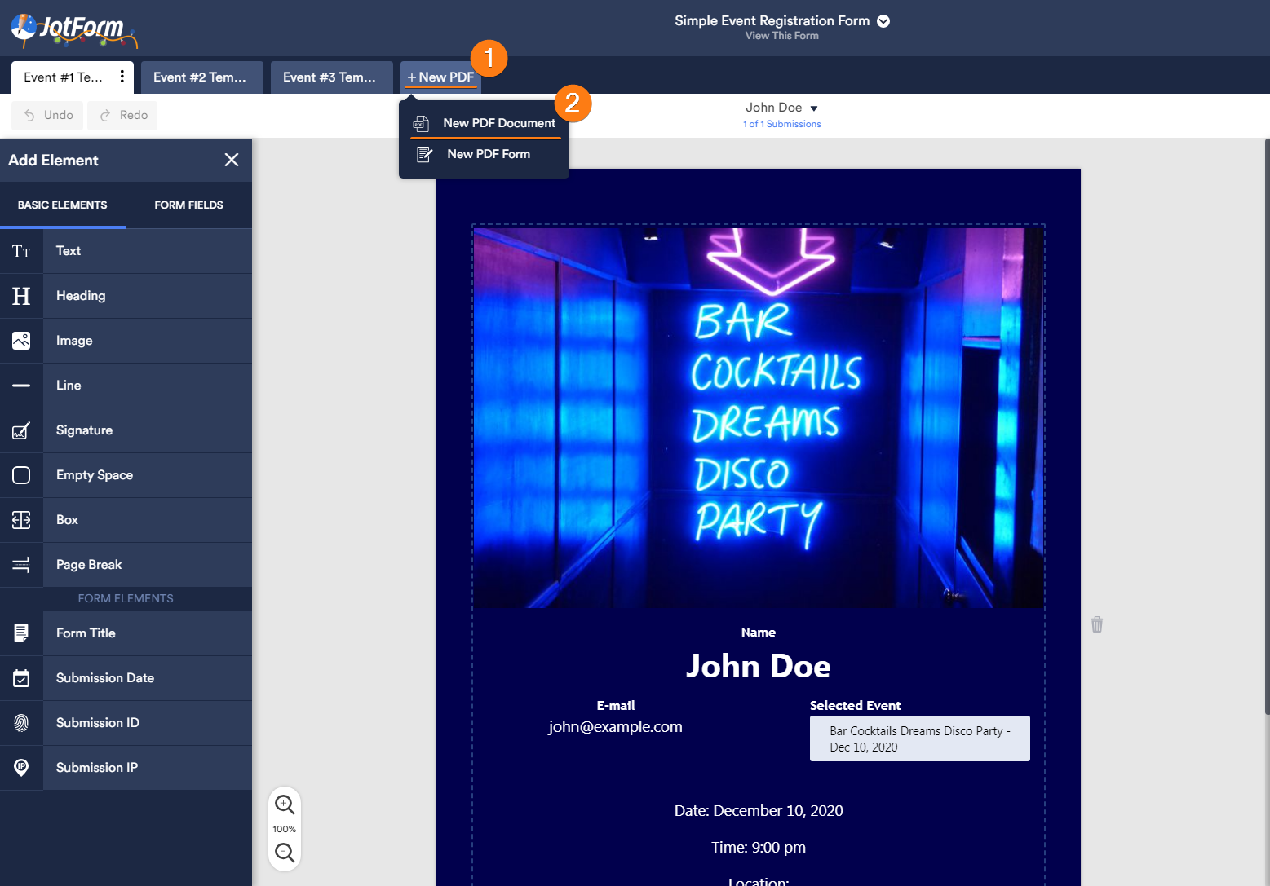Image resolution: width=1270 pixels, height=886 pixels.
Task: Zoom in using magnifier plus icon
Action: (x=285, y=804)
